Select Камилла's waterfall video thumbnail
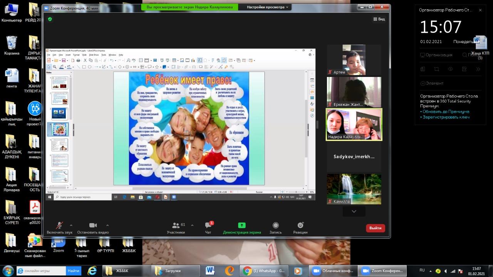 (354, 189)
